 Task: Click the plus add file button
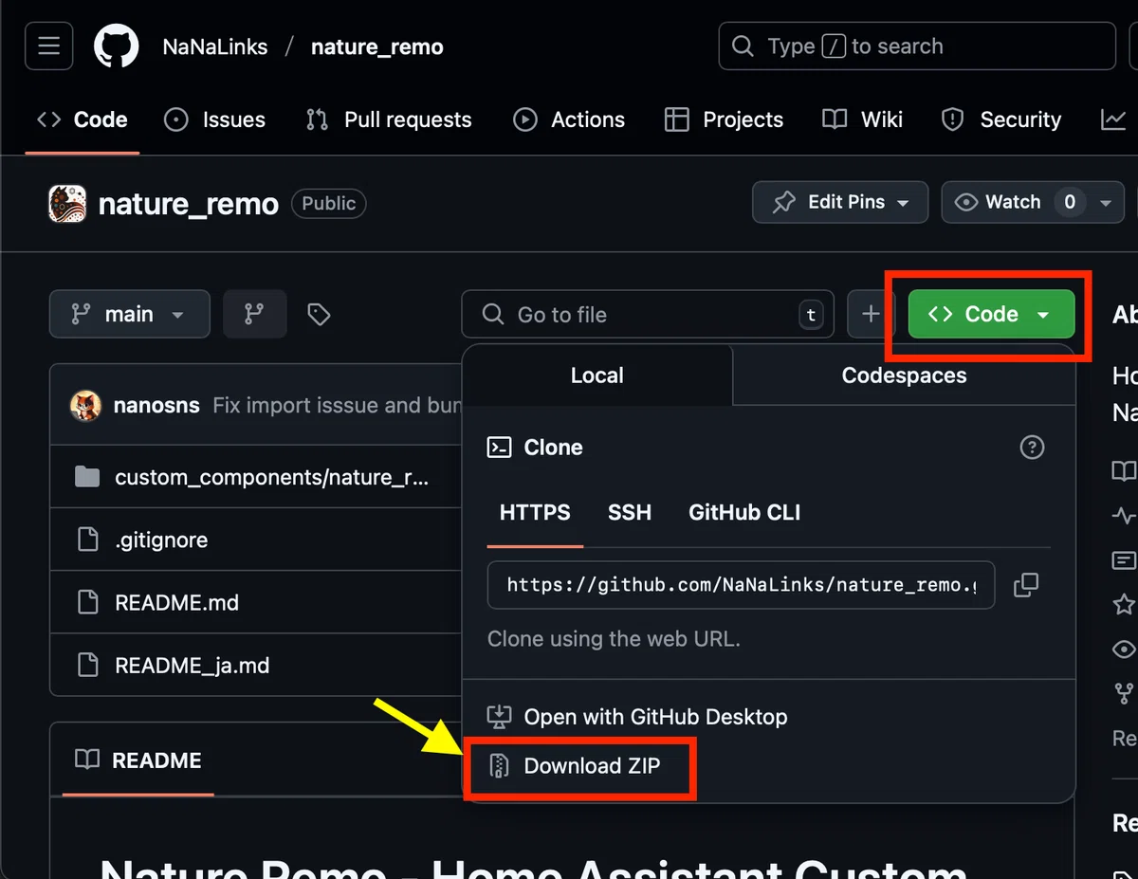tap(871, 314)
